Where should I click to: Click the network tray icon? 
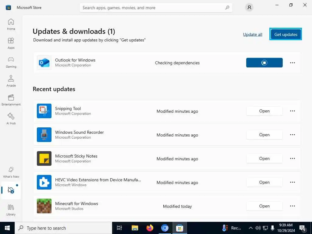(x=265, y=228)
